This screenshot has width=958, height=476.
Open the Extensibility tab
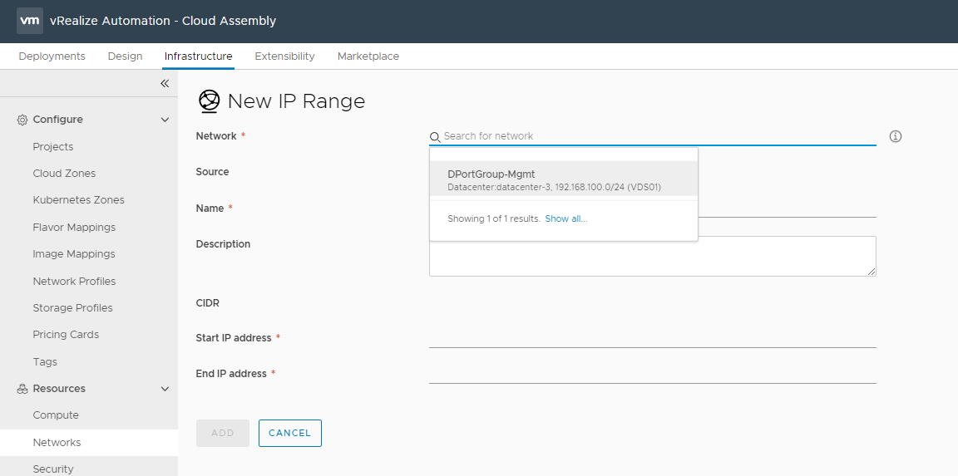click(284, 56)
